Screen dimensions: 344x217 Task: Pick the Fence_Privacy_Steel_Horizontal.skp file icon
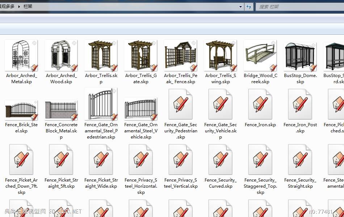pos(141,159)
